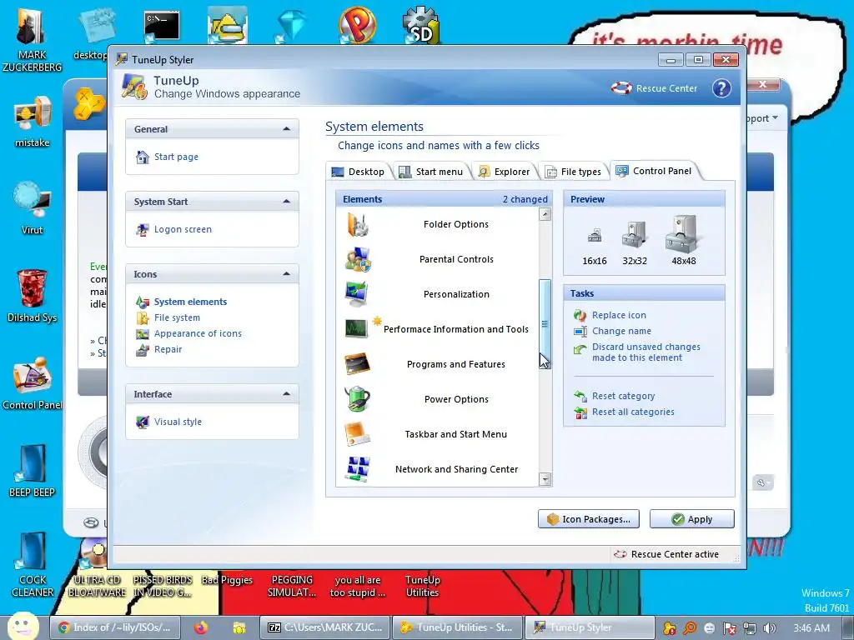Click the Replace icon task
Image resolution: width=854 pixels, height=640 pixels.
click(x=619, y=315)
